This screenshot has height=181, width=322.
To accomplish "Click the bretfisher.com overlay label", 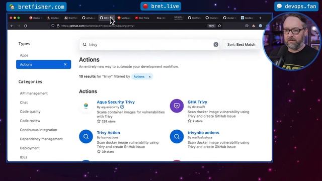I will point(37,7).
